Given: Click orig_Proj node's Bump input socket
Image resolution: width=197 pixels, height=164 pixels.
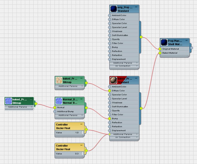Looking at the screenshot, I should (110, 47).
